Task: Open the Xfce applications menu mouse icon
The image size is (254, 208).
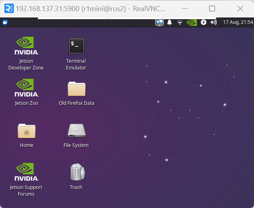Action: click(5, 22)
